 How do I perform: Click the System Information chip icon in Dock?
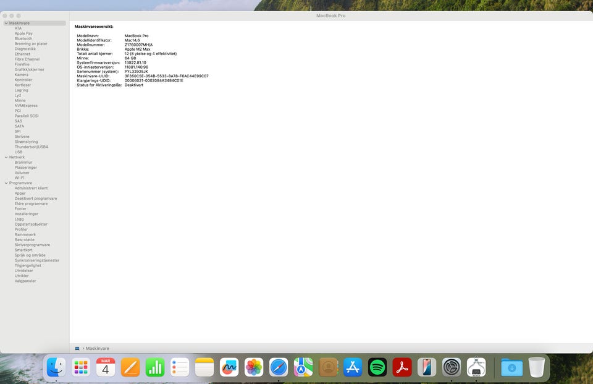click(x=476, y=367)
